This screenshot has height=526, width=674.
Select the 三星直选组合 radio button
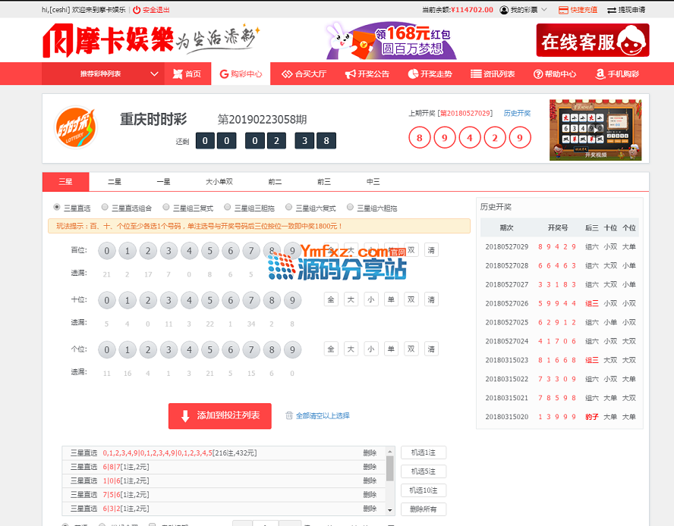click(x=106, y=207)
